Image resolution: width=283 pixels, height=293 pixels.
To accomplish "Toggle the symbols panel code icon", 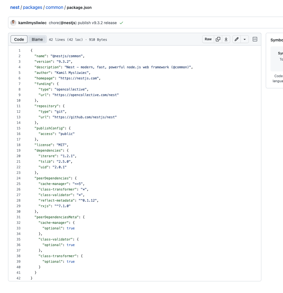I will (255, 39).
